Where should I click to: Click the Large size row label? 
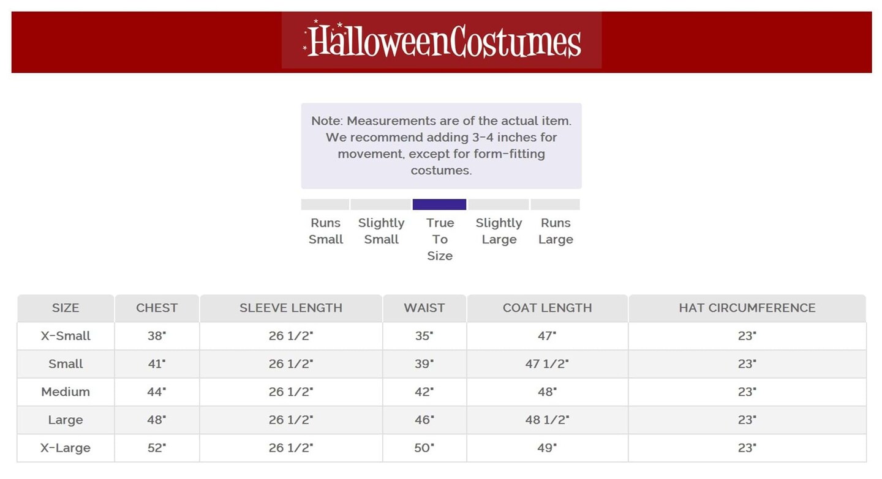tap(66, 420)
